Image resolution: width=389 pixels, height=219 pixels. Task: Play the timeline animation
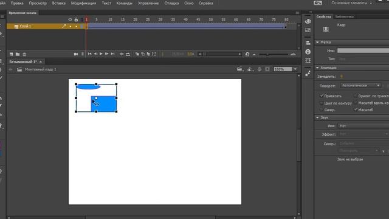(101, 54)
